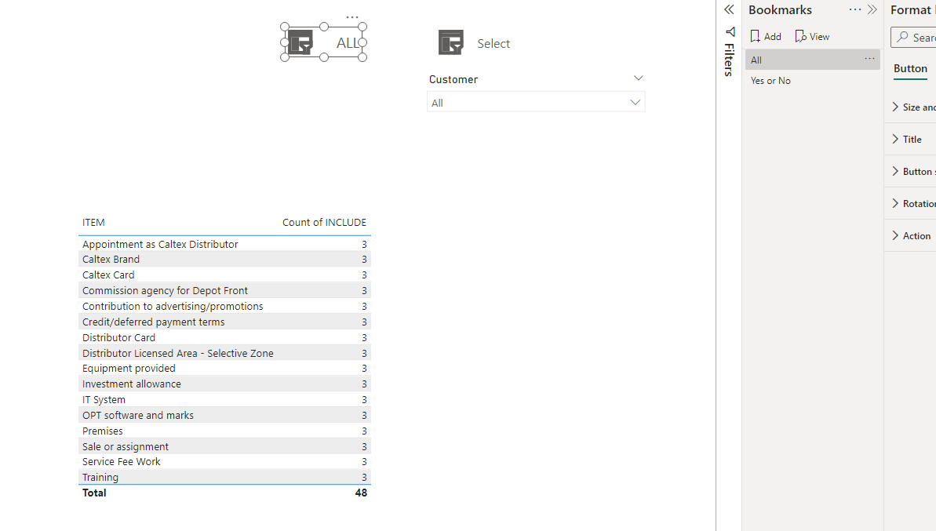
Task: Select Commission agency for Depot Front row
Action: point(224,290)
